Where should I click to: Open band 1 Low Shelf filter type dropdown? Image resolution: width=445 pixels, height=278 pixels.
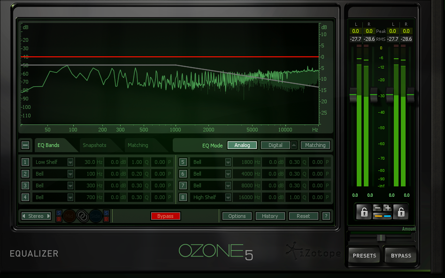click(70, 162)
